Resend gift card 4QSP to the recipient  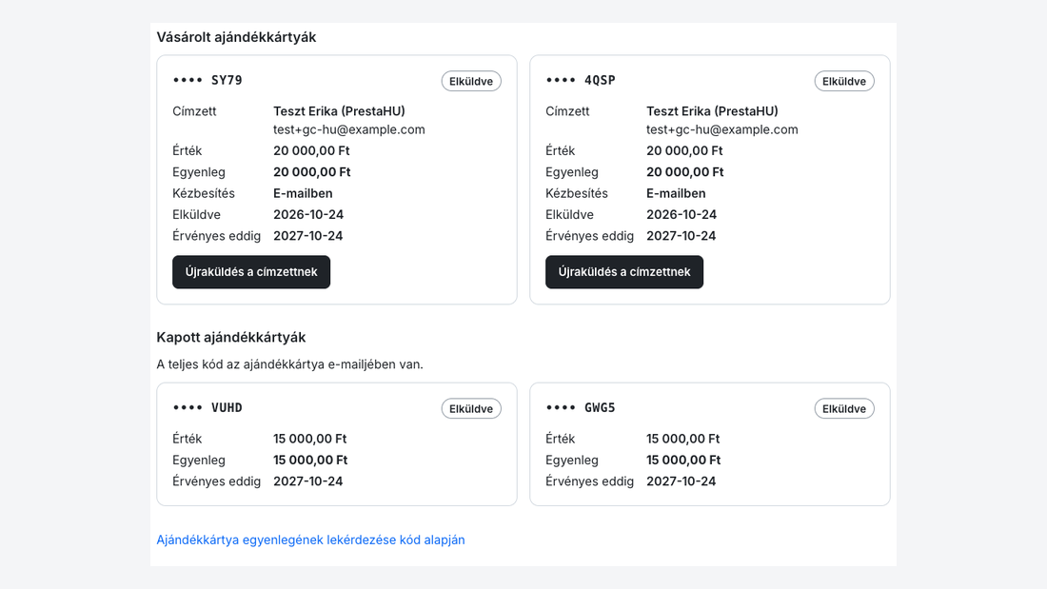(624, 272)
